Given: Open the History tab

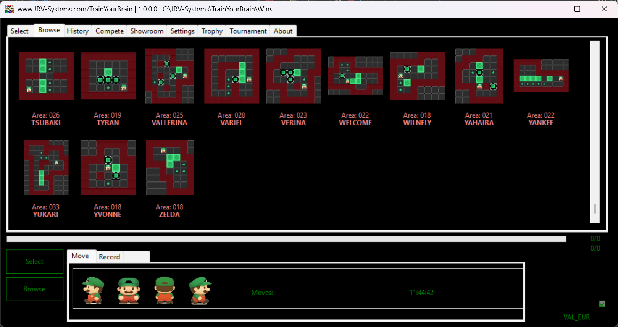Looking at the screenshot, I should (77, 31).
